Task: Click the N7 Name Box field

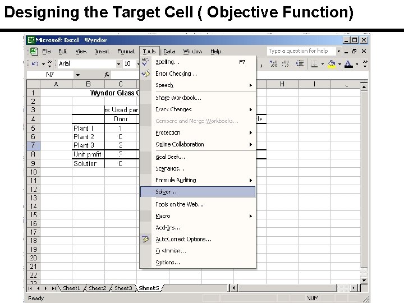Action: coord(50,75)
